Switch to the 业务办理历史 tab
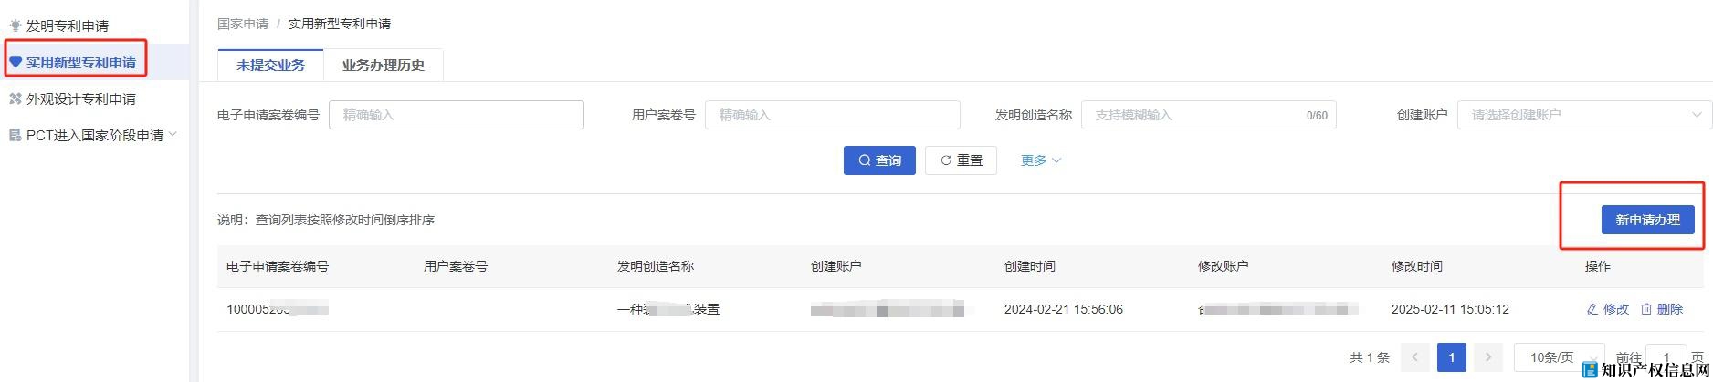 383,66
